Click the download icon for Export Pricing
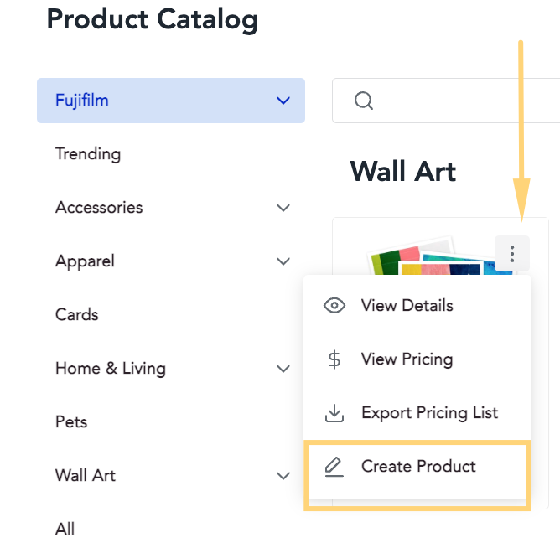This screenshot has height=543, width=560. click(x=334, y=413)
